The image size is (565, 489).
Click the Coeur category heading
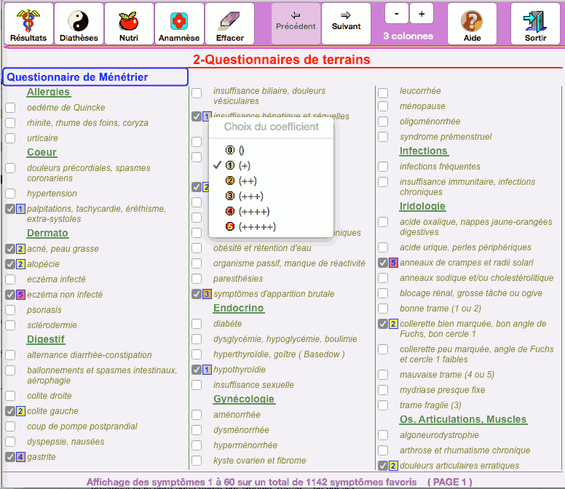click(x=42, y=152)
